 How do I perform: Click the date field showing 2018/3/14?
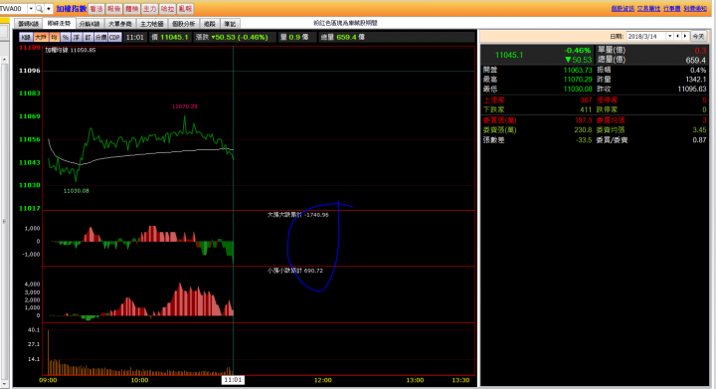click(x=646, y=36)
